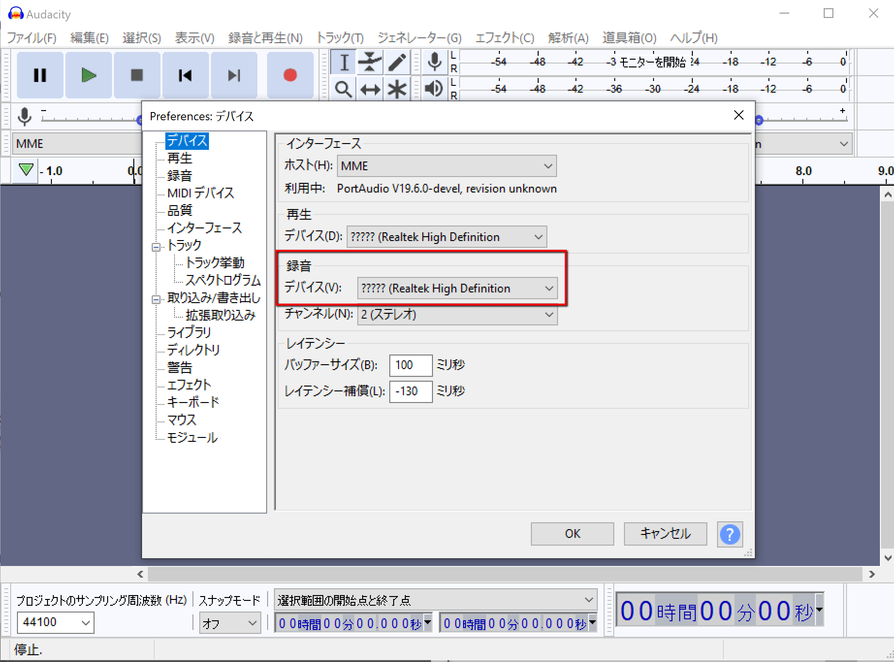This screenshot has width=894, height=662.
Task: Select the Zoom tool
Action: [343, 89]
